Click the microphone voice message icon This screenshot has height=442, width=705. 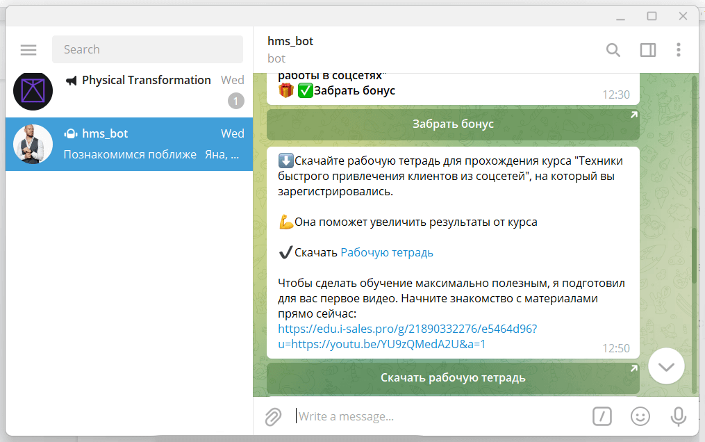[x=678, y=416]
